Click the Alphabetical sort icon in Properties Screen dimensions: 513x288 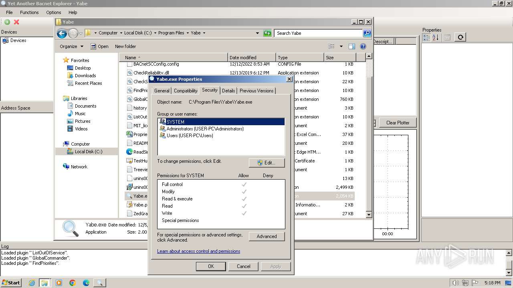pyautogui.click(x=436, y=37)
